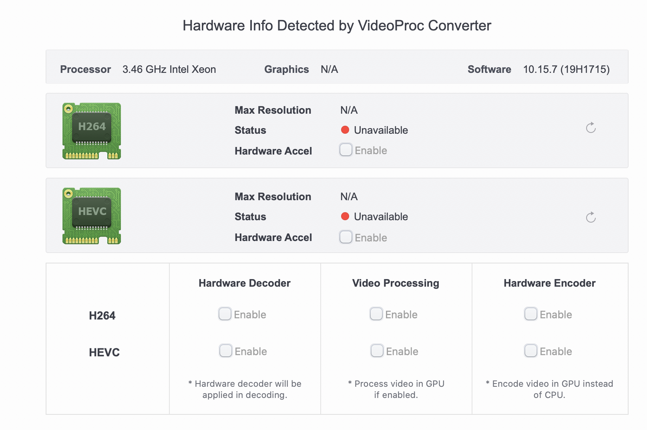Enable HEVC Hardware Accel checkbox
Image resolution: width=647 pixels, height=430 pixels.
[x=346, y=237]
